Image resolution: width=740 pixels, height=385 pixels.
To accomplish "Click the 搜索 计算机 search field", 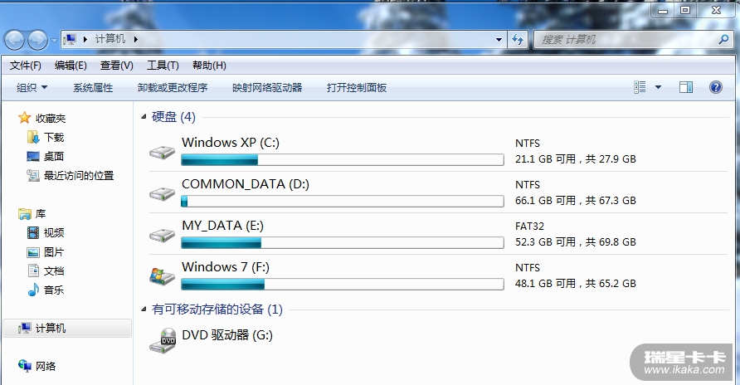I will pos(626,39).
